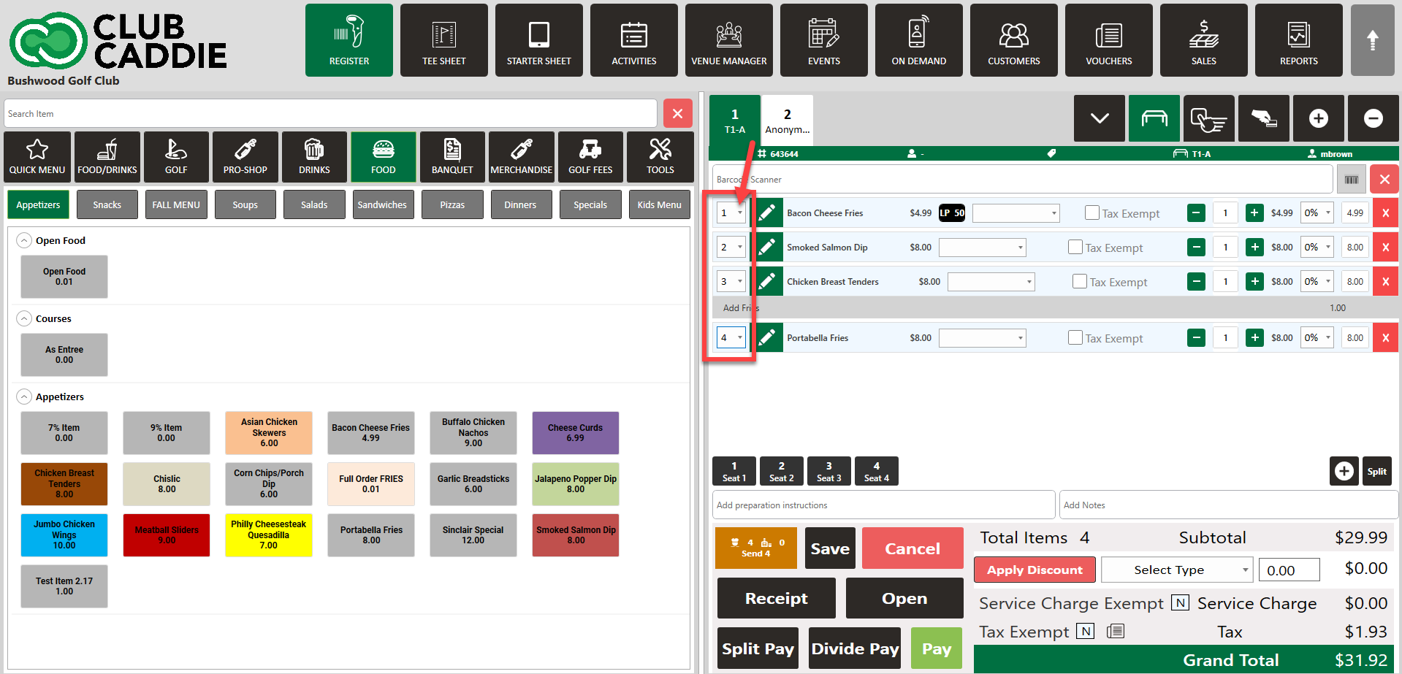1402x674 pixels.
Task: Collapse the Courses section
Action: point(24,318)
